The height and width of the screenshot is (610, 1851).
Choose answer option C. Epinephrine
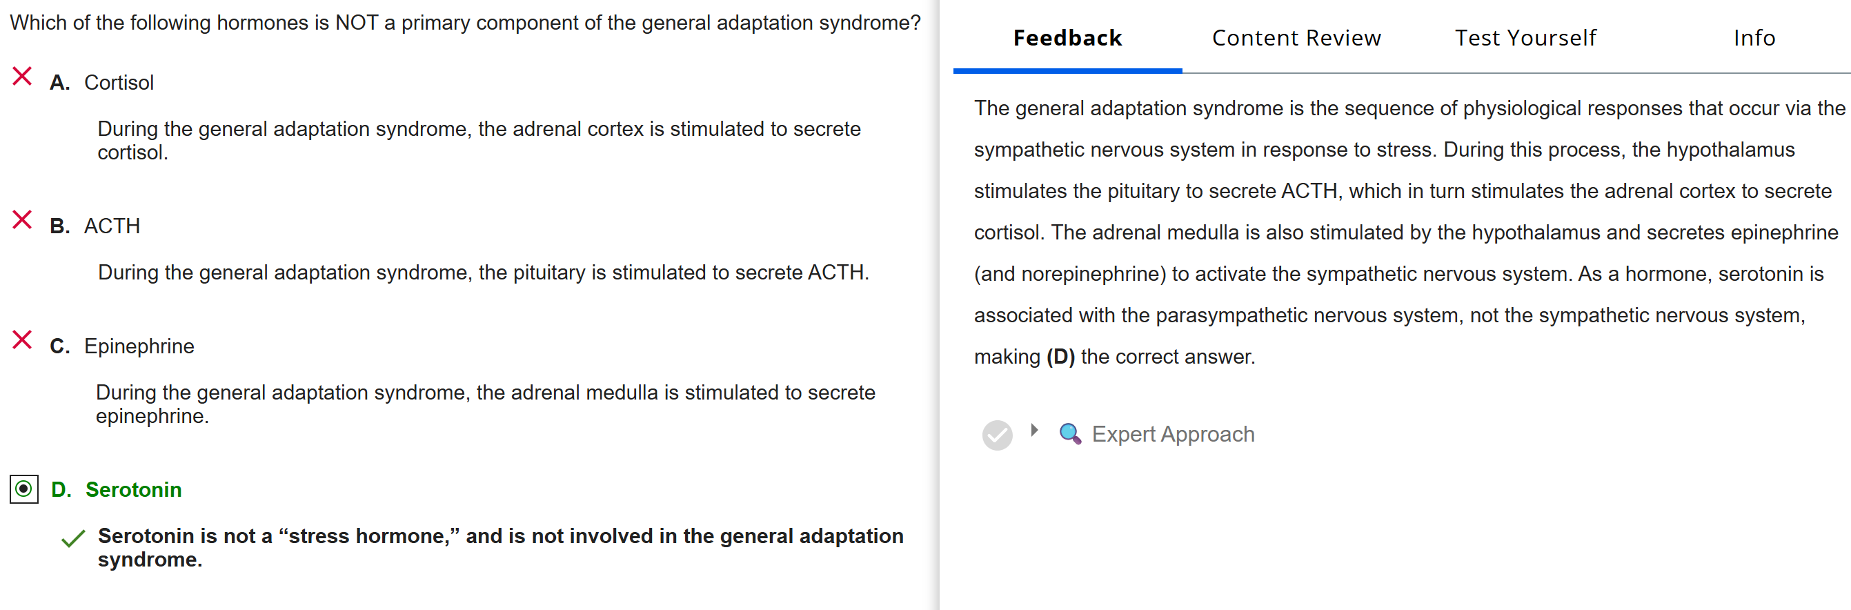(139, 346)
